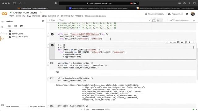The height and width of the screenshot is (111, 198).
Task: Click the browser share icon
Action: [184, 3]
